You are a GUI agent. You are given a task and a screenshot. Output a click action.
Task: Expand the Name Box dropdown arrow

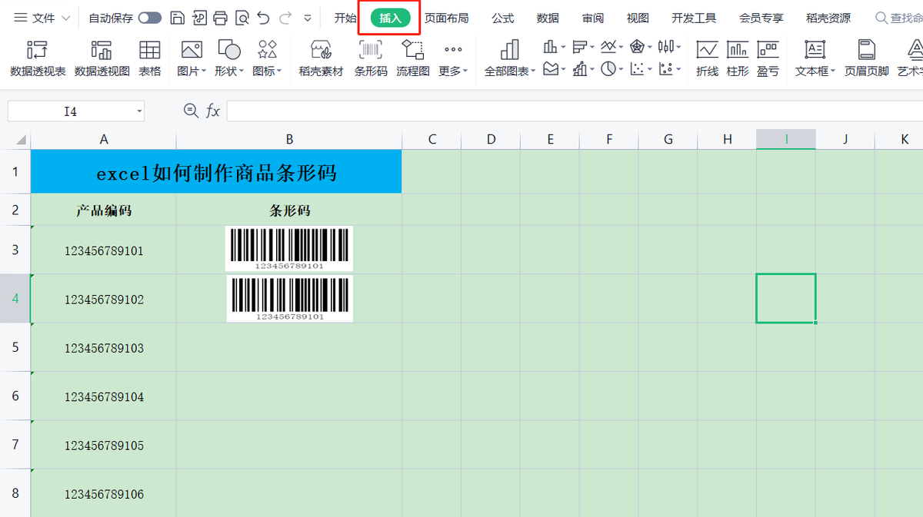[x=139, y=111]
